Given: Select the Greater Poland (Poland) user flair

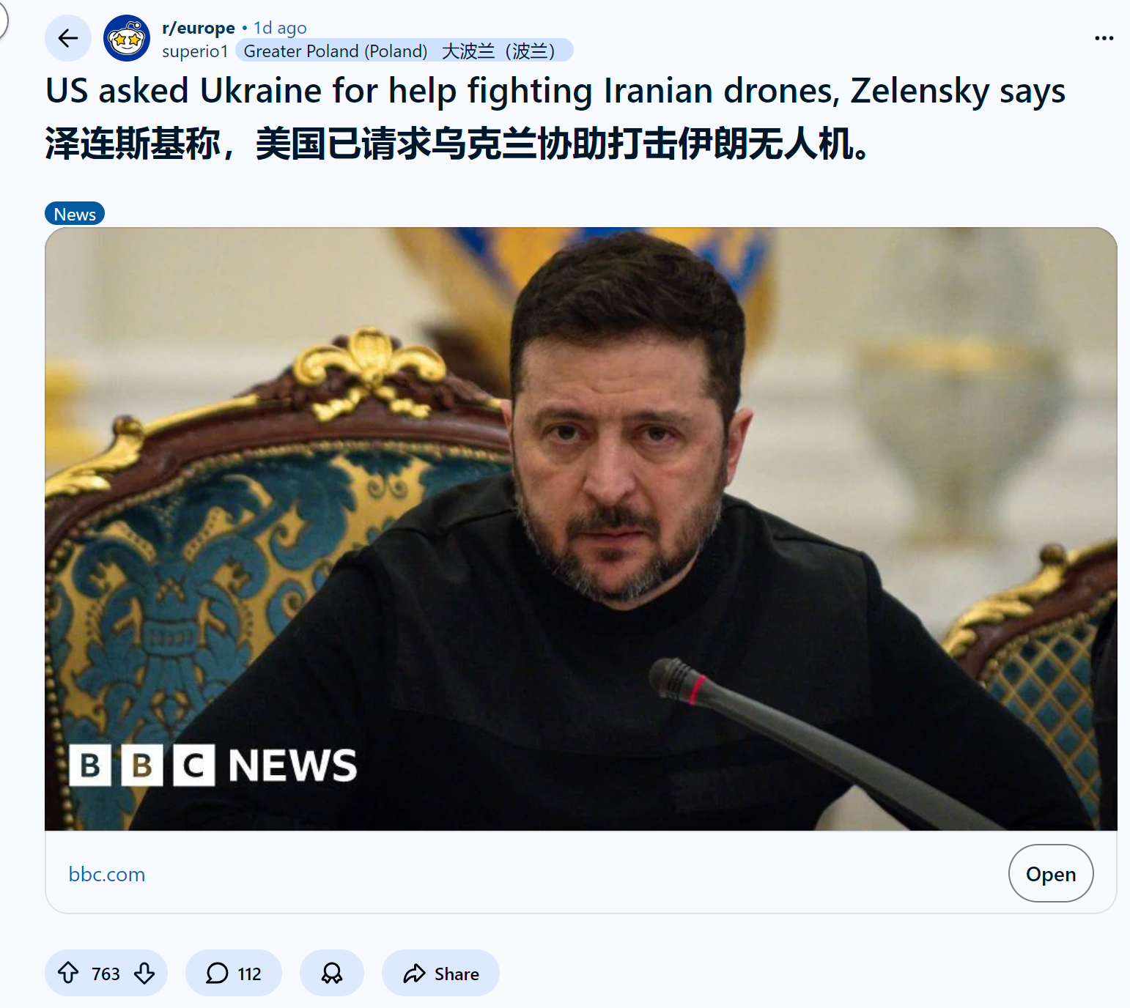Looking at the screenshot, I should click(404, 51).
